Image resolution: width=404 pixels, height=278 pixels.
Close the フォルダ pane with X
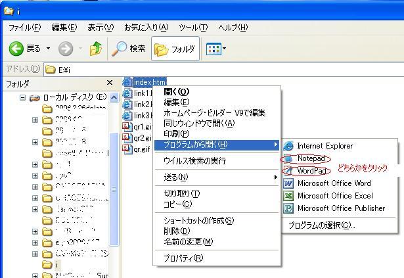pos(110,83)
